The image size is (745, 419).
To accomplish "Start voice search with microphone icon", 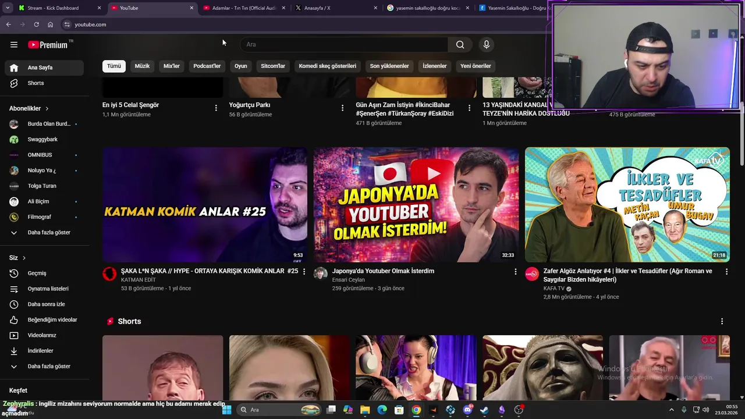I will pyautogui.click(x=487, y=45).
